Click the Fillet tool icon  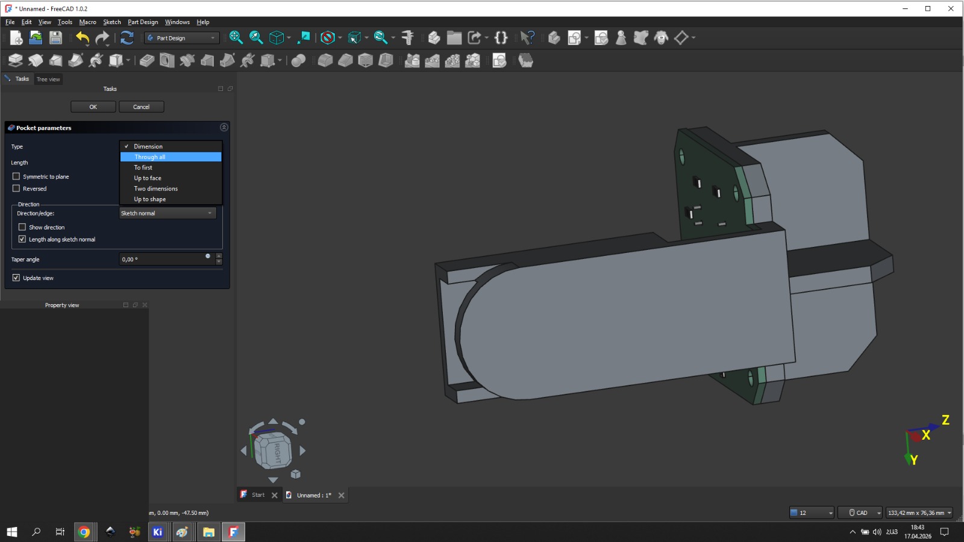pyautogui.click(x=325, y=60)
